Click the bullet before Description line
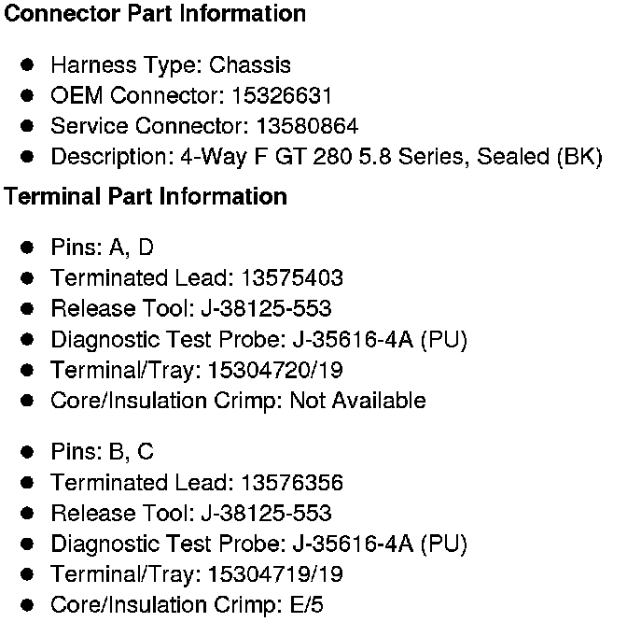627x622 pixels. pyautogui.click(x=28, y=157)
